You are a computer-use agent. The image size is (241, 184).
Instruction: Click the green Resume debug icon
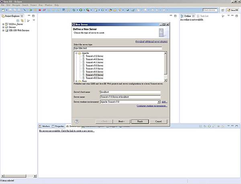click(31, 10)
